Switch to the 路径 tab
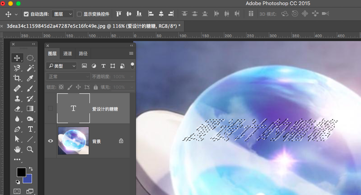The width and height of the screenshot is (361, 195). point(83,54)
